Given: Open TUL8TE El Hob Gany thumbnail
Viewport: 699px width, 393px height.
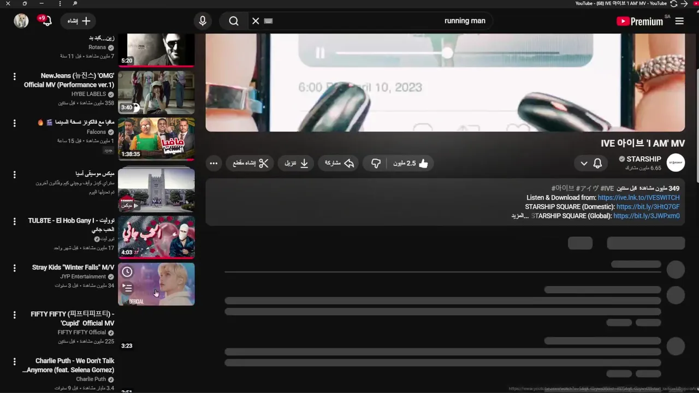Looking at the screenshot, I should click(156, 236).
